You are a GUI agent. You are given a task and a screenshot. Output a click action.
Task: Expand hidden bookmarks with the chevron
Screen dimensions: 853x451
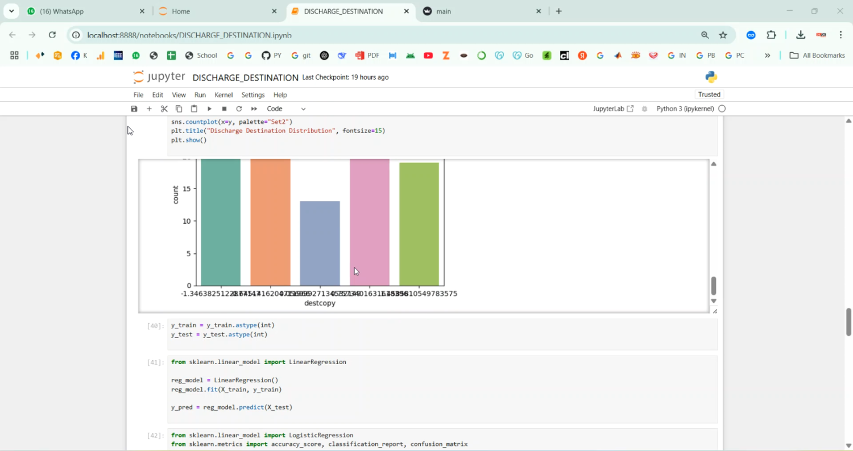[x=767, y=55]
